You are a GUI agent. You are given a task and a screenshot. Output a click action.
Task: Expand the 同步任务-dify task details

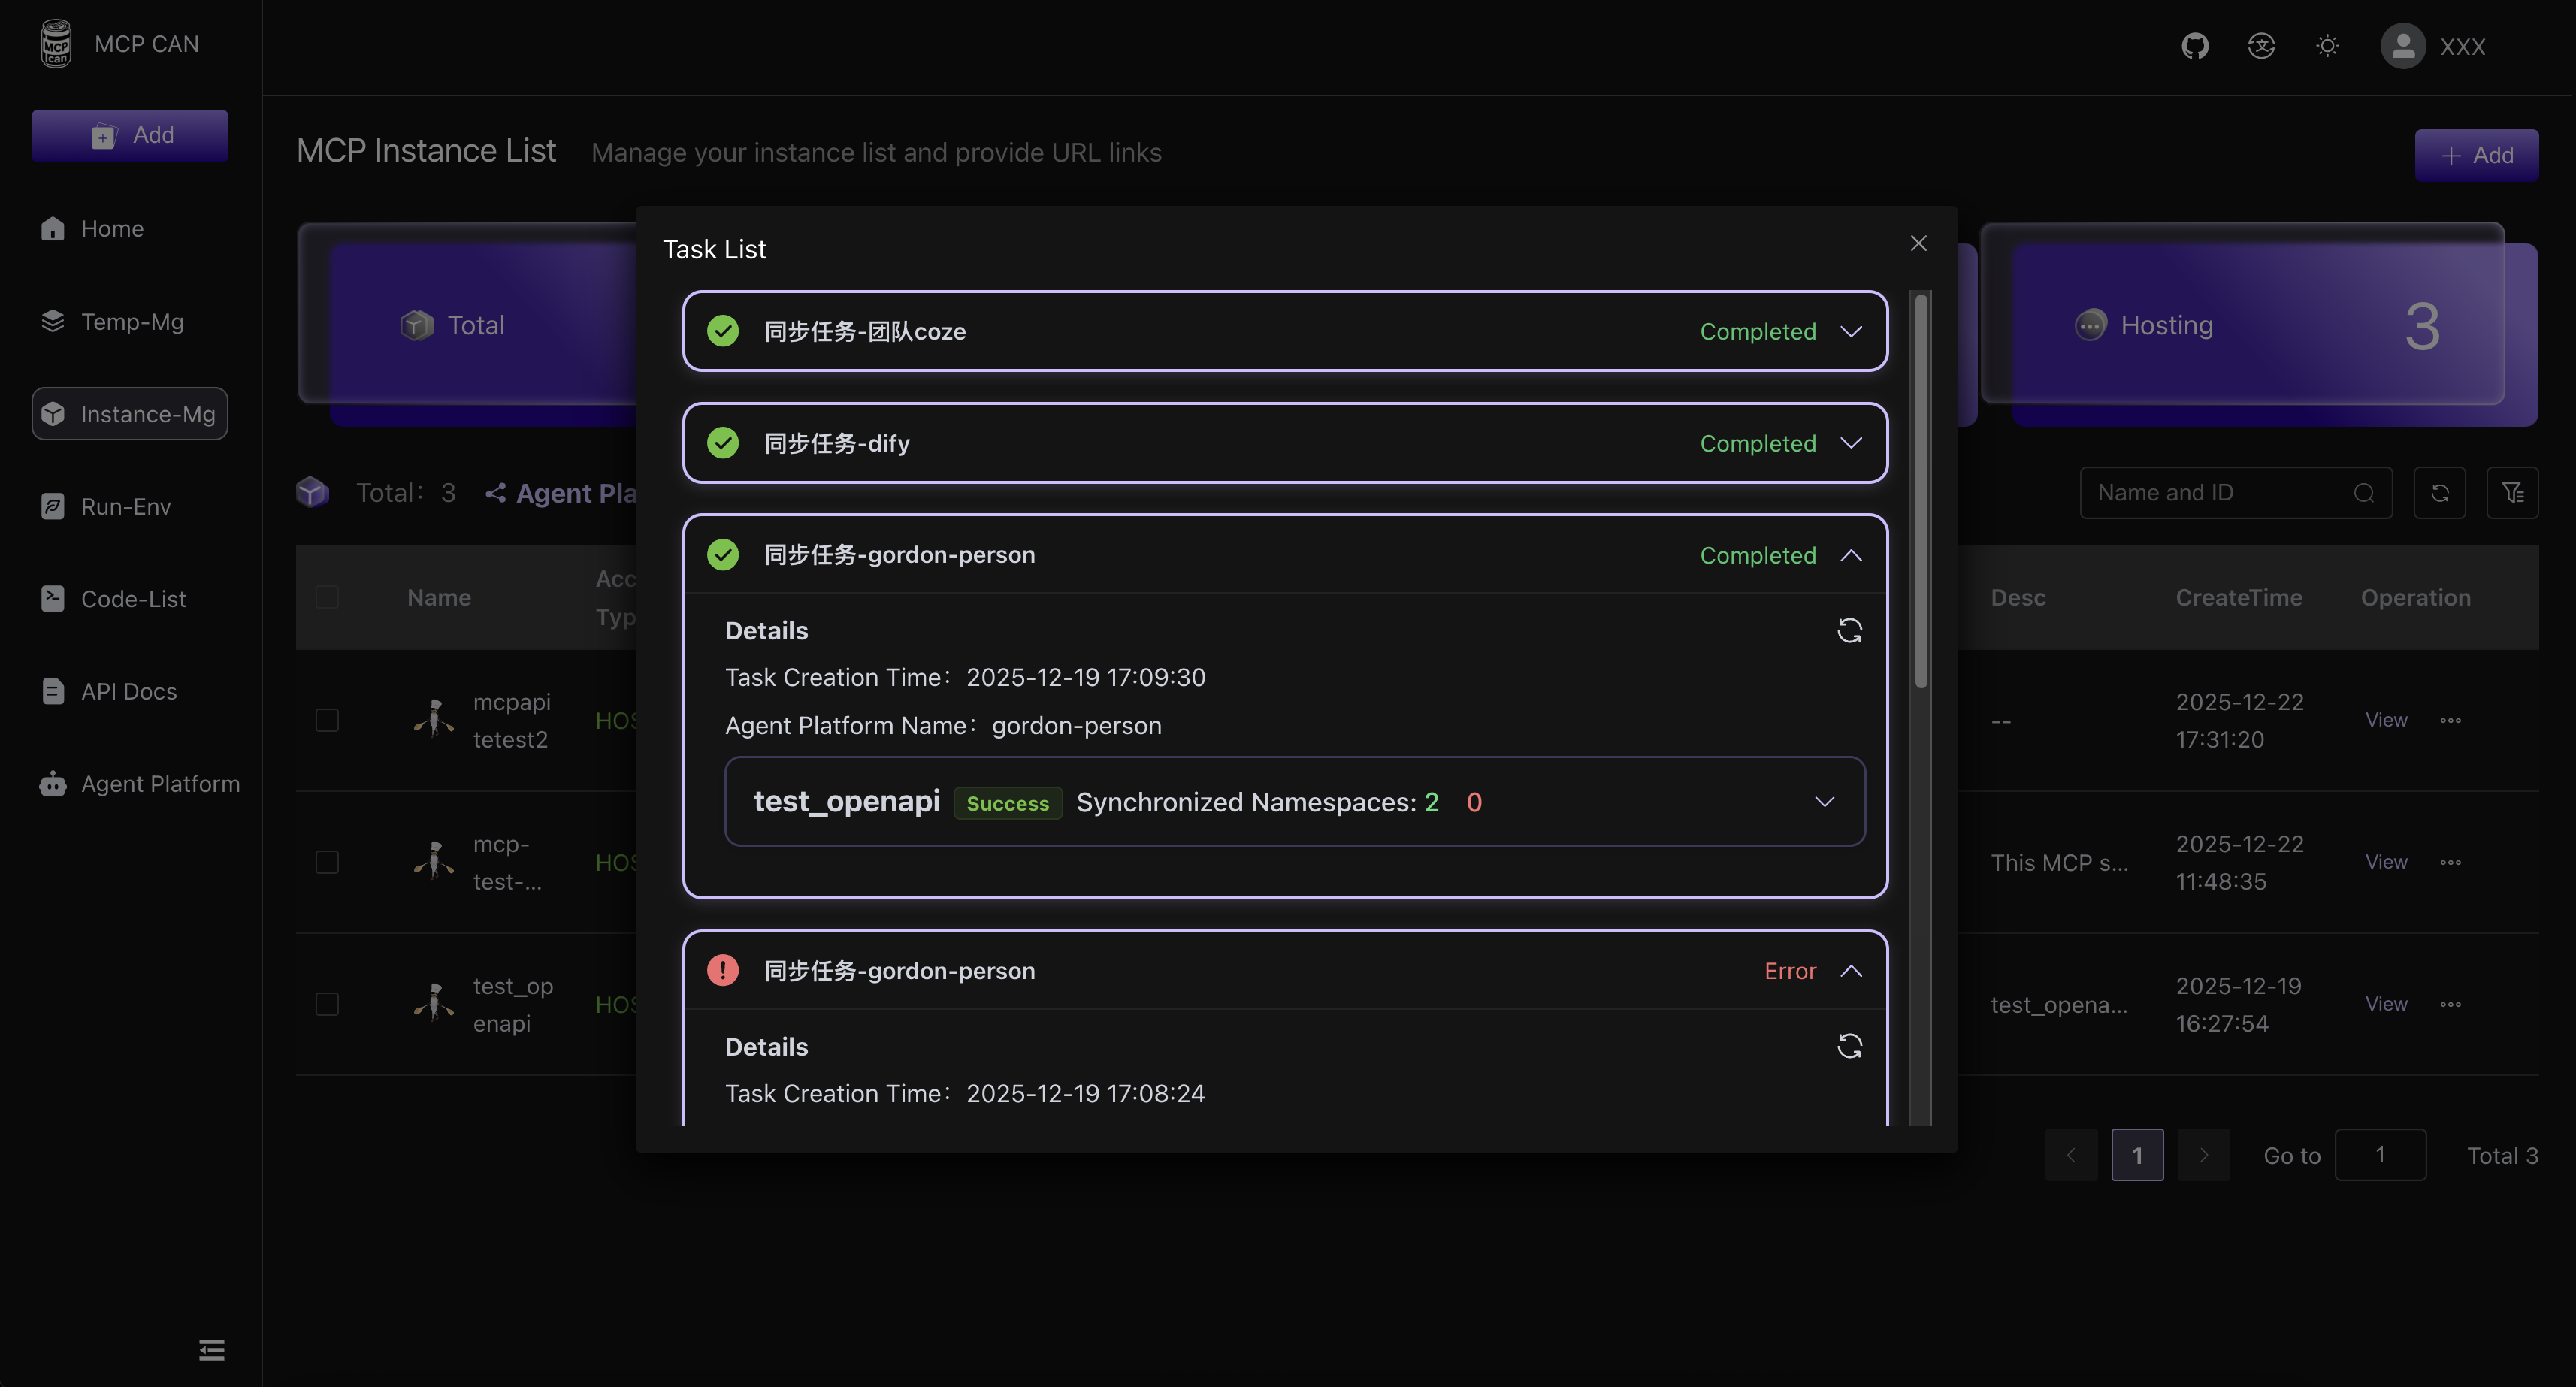(1851, 443)
